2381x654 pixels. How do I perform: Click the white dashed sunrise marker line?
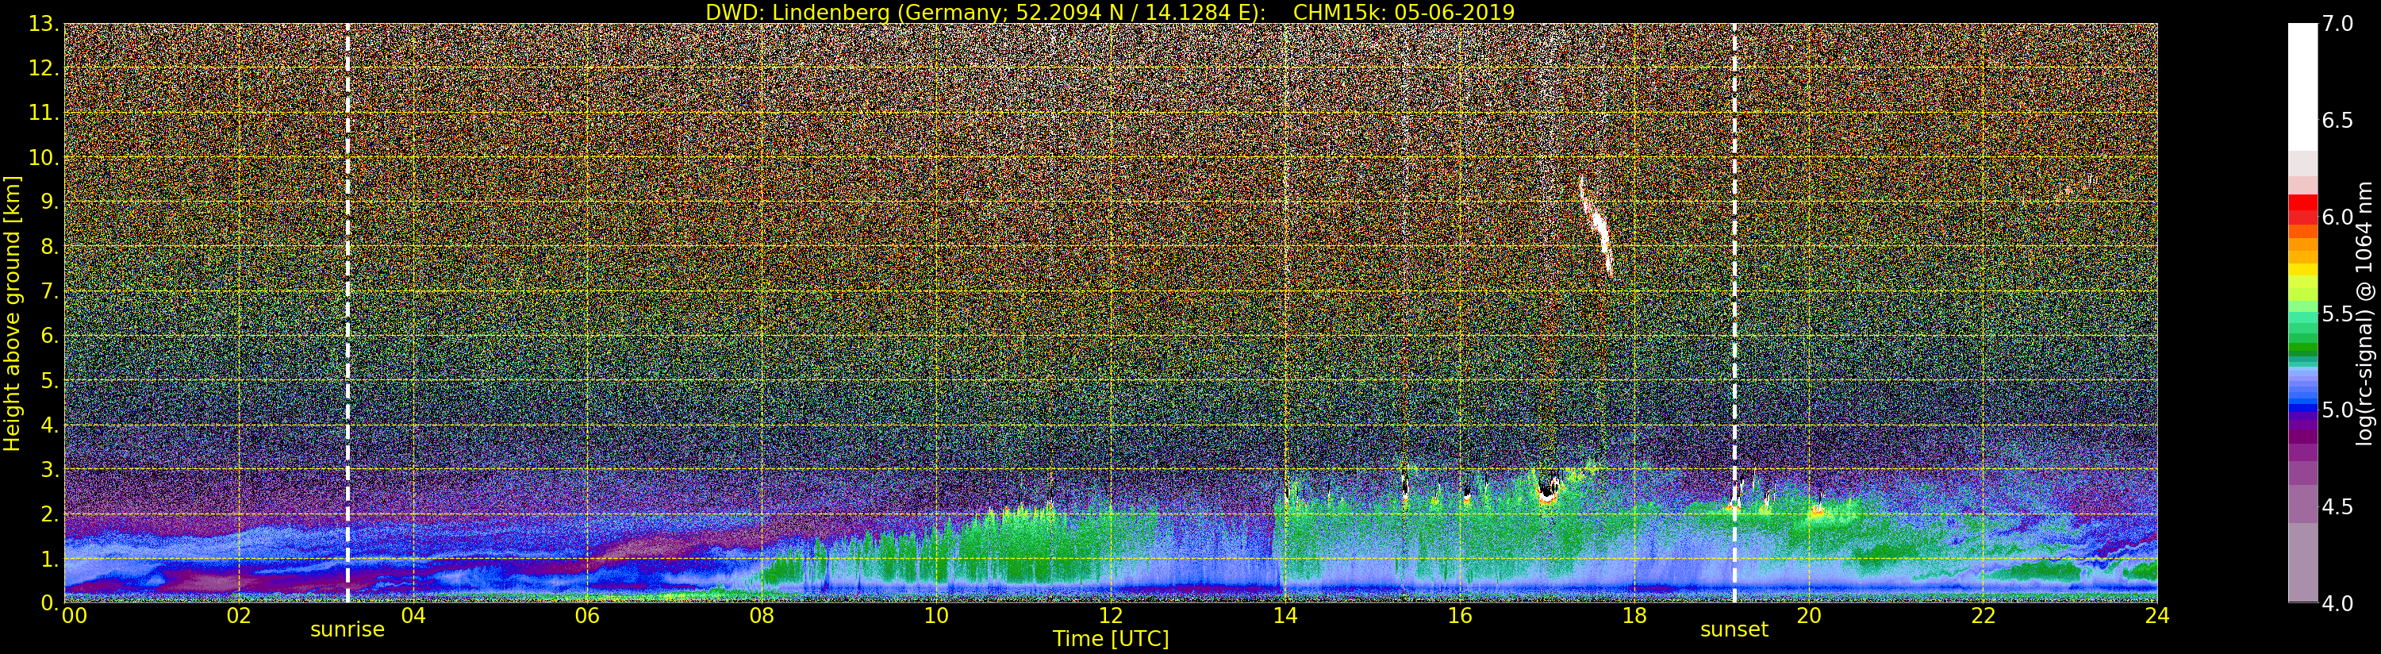coord(348,313)
